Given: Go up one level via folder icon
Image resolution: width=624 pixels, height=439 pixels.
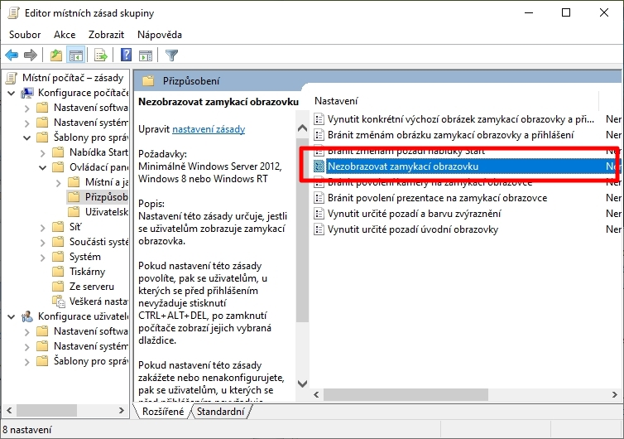Looking at the screenshot, I should pos(56,55).
